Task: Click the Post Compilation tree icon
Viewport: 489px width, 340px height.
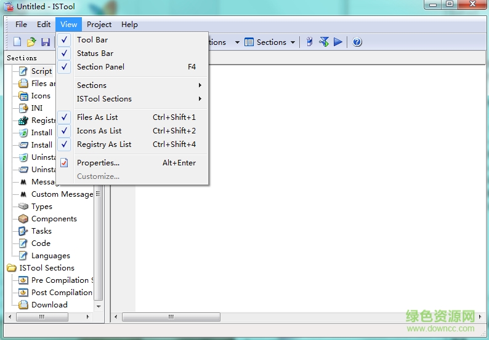Action: pyautogui.click(x=23, y=293)
